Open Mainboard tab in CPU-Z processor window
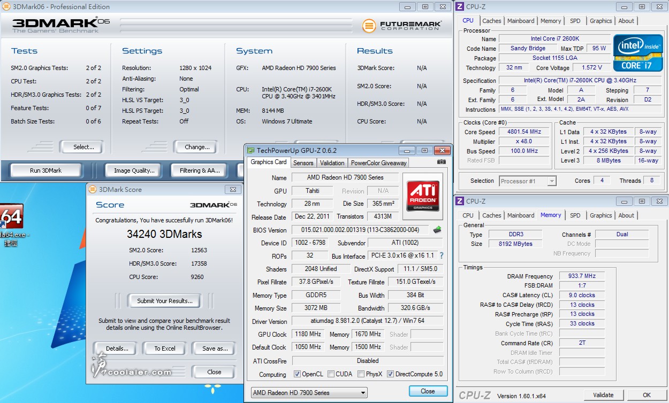This screenshot has width=669, height=403. click(x=521, y=21)
